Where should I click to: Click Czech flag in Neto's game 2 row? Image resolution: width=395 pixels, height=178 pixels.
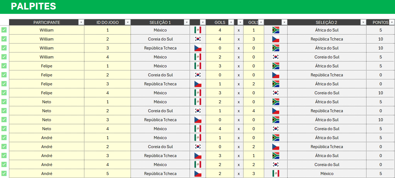276,111
